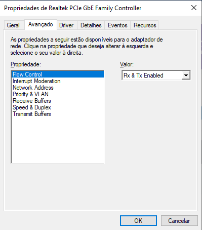Select Flow Control in property list
Image resolution: width=202 pixels, height=230 pixels.
[x=58, y=74]
